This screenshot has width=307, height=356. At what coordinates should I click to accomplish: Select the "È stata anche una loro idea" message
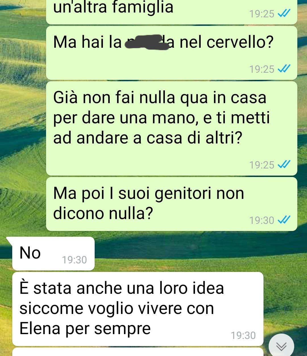[x=138, y=309]
